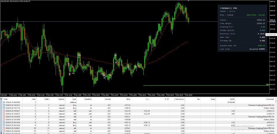Click the chart's vertical price scale
The width and height of the screenshot is (277, 134).
coord(273,47)
